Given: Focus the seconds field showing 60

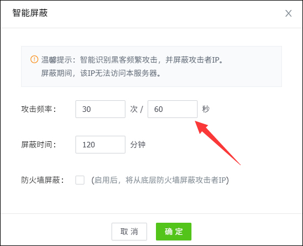Looking at the screenshot, I should pyautogui.click(x=173, y=109).
